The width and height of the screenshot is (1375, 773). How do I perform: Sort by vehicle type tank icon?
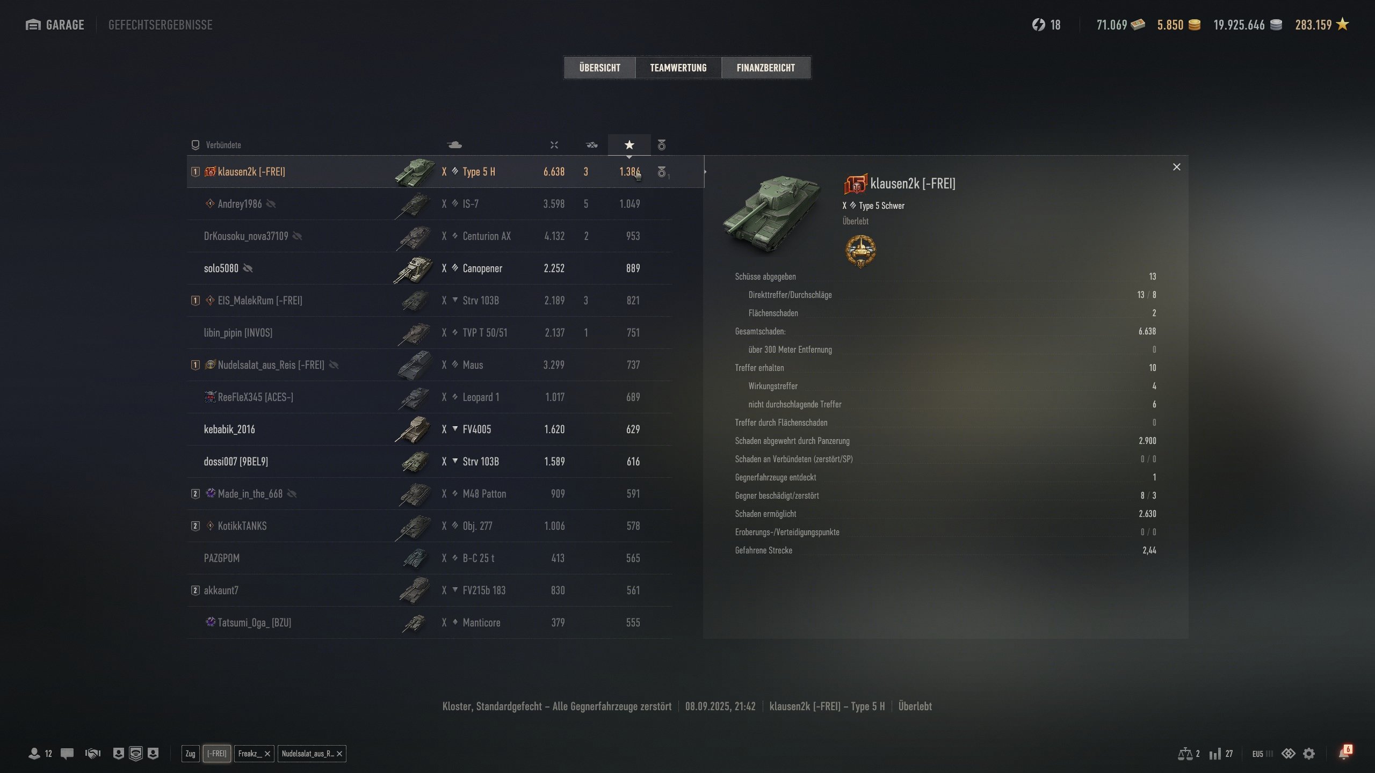454,145
